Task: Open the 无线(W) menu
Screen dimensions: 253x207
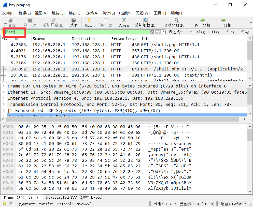Action: click(x=143, y=13)
